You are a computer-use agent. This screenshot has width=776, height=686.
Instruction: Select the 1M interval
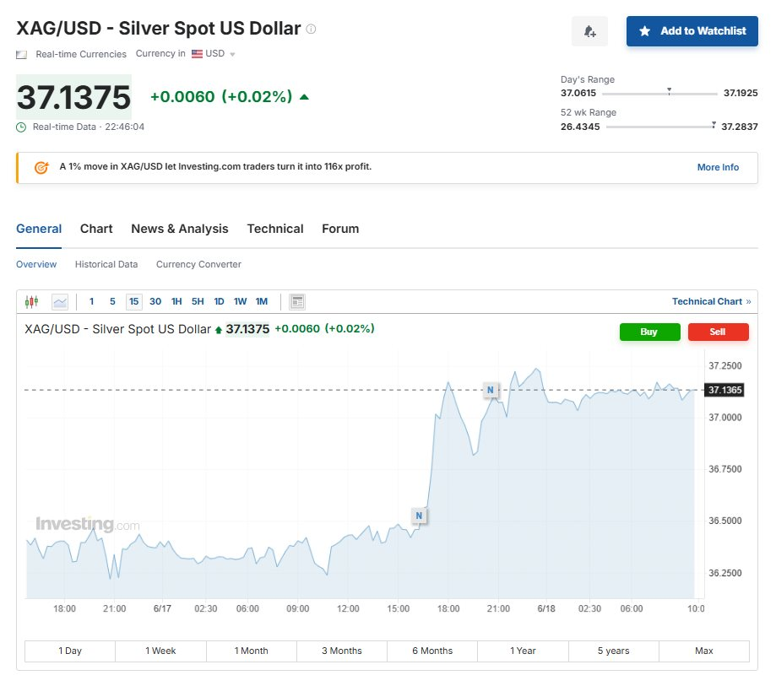tap(261, 301)
